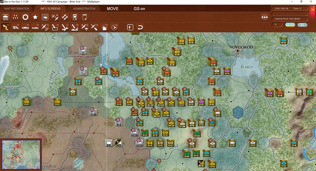Screen dimensions: 316x171
Task: Click the blank document icon
Action: click(x=85, y=17)
